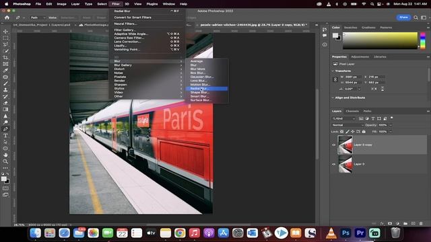The image size is (431, 242).
Task: Click foreground color swatch in toolbar
Action: (x=3, y=179)
